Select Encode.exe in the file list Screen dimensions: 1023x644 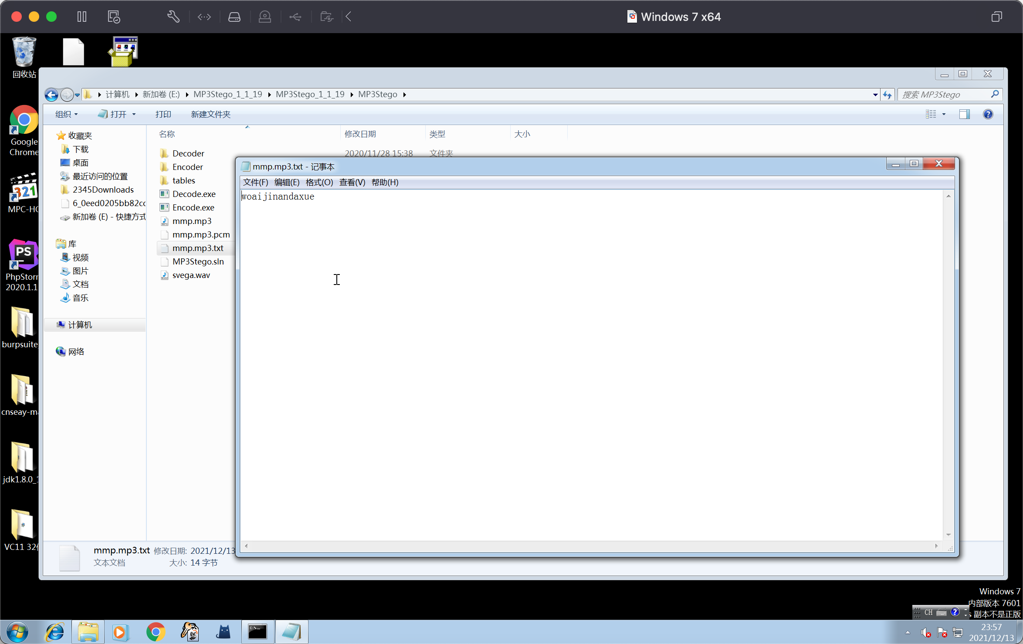pyautogui.click(x=187, y=207)
